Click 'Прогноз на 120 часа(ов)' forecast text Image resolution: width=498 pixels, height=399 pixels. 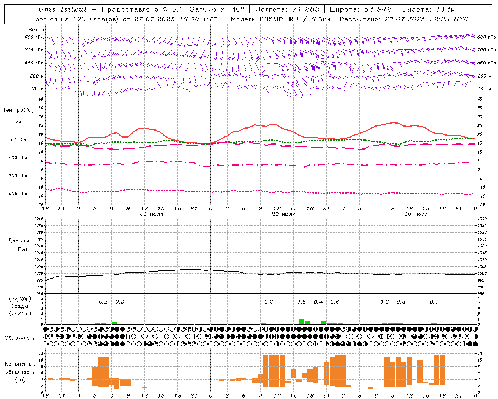75,19
